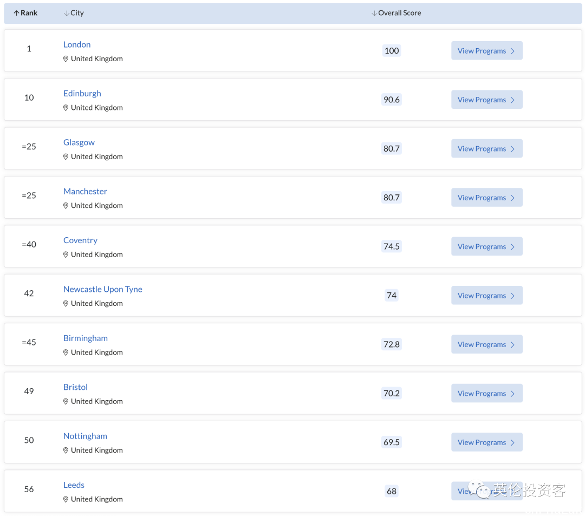This screenshot has height=516, width=585.
Task: View Programs for Birmingham
Action: (486, 344)
